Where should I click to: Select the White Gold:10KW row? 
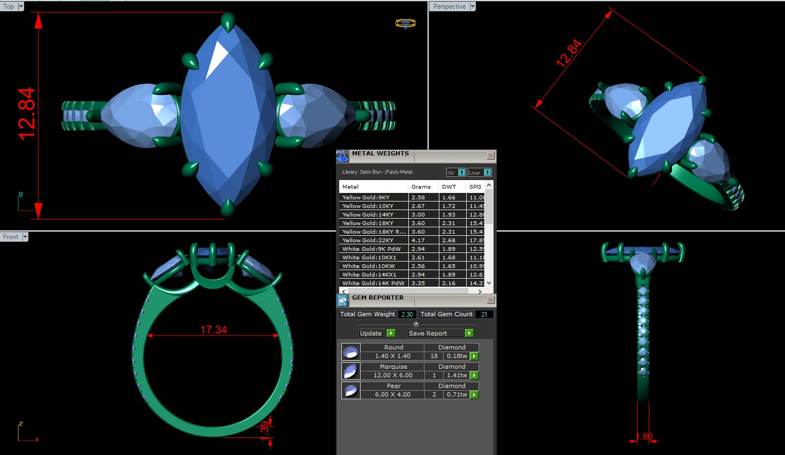click(x=412, y=266)
